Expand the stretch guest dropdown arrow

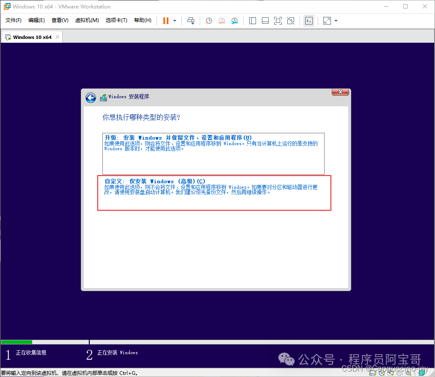pyautogui.click(x=336, y=21)
